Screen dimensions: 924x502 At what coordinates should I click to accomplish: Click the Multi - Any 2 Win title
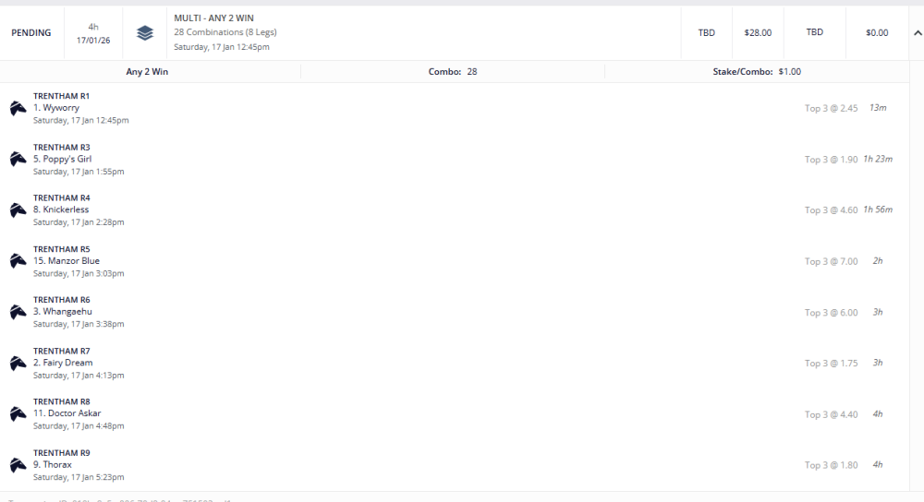215,18
